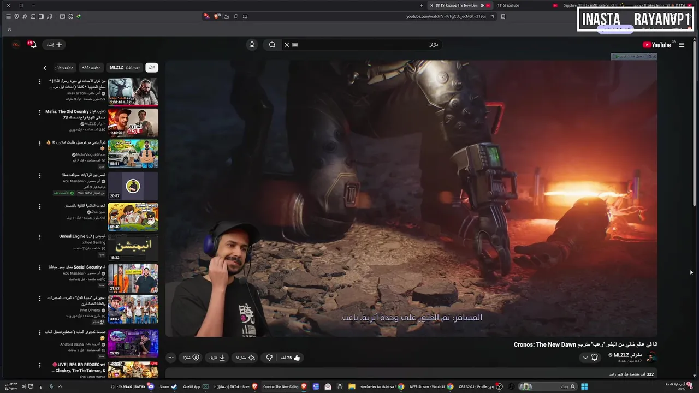Image resolution: width=699 pixels, height=393 pixels.
Task: Open MLZLZ channel avatar
Action: (651, 358)
